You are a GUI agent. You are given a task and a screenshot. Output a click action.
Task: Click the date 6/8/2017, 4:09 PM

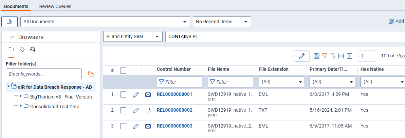(329, 94)
